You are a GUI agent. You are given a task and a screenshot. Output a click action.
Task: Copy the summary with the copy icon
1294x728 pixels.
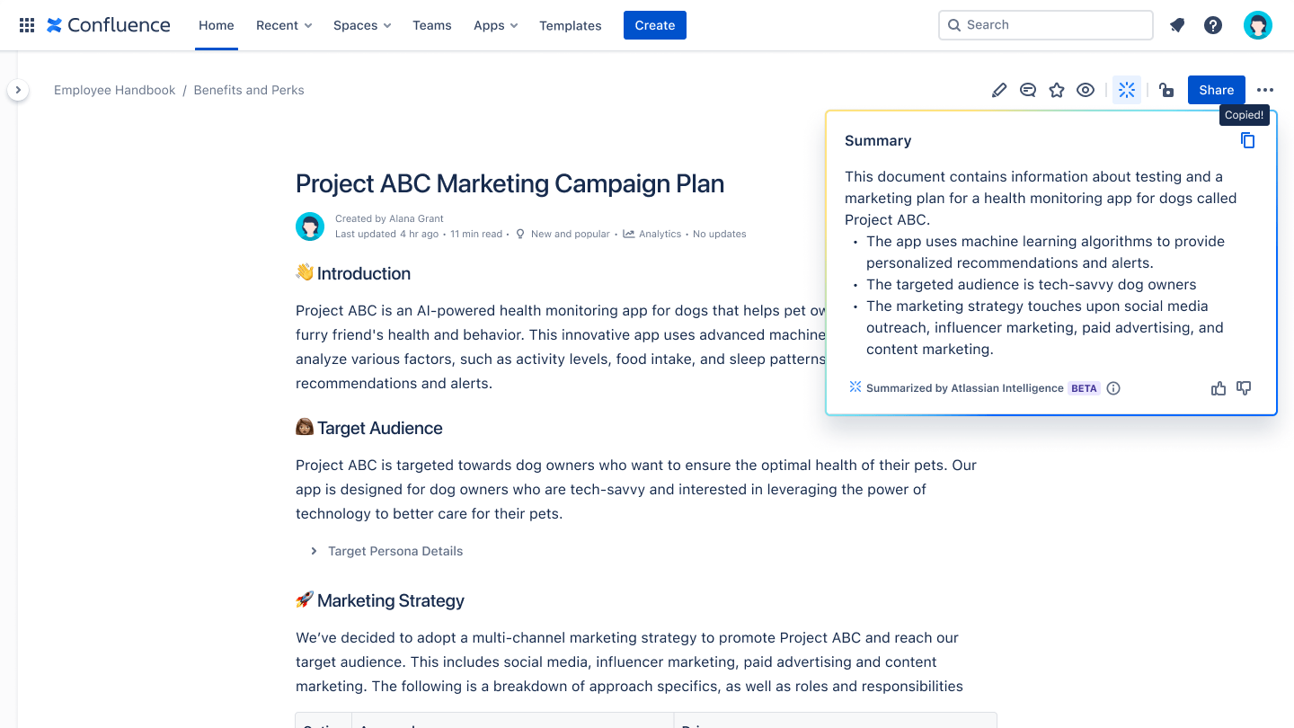(1247, 140)
